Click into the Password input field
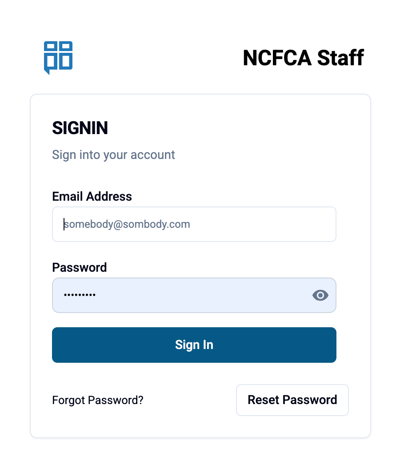Screen dimensions: 408x468 [178, 295]
